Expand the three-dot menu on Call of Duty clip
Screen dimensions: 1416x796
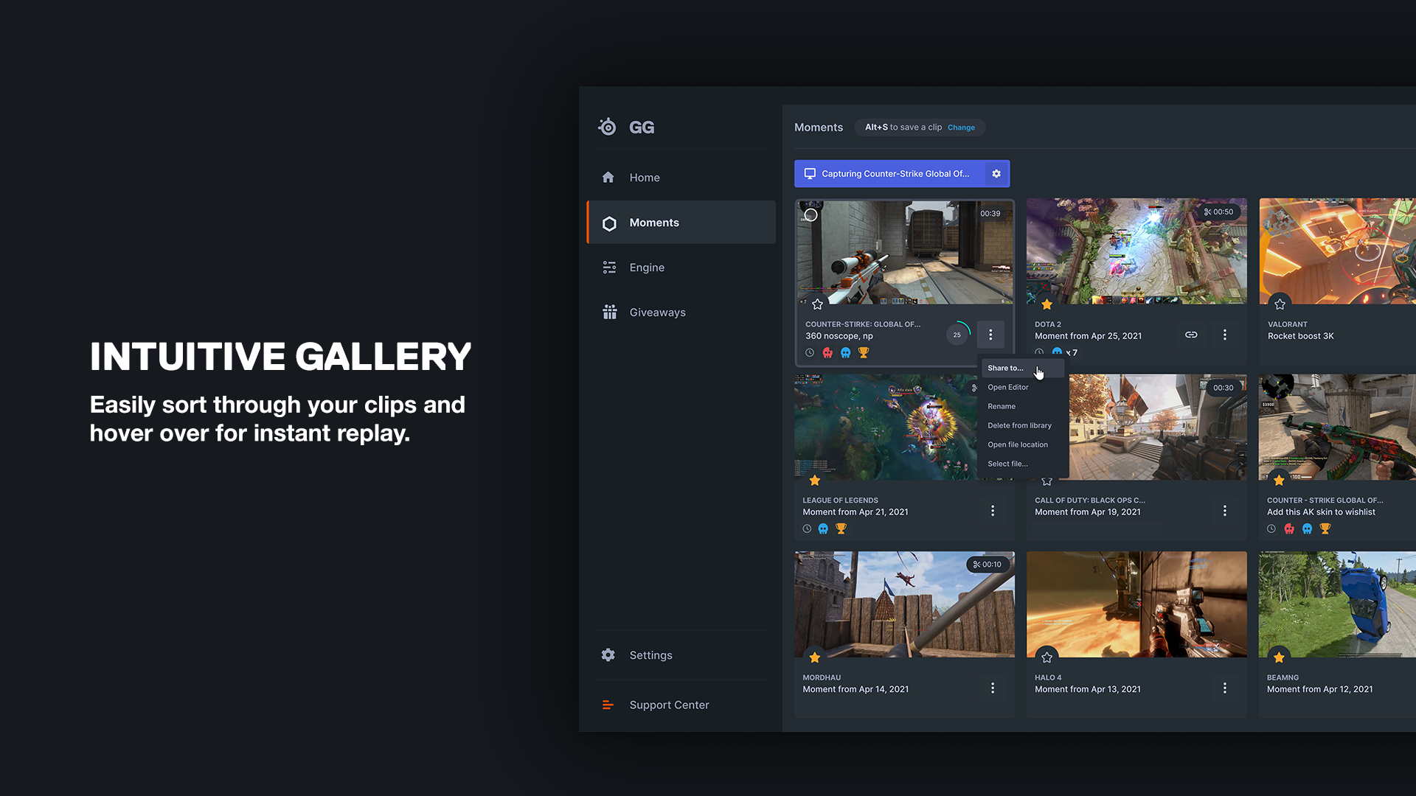tap(1224, 510)
